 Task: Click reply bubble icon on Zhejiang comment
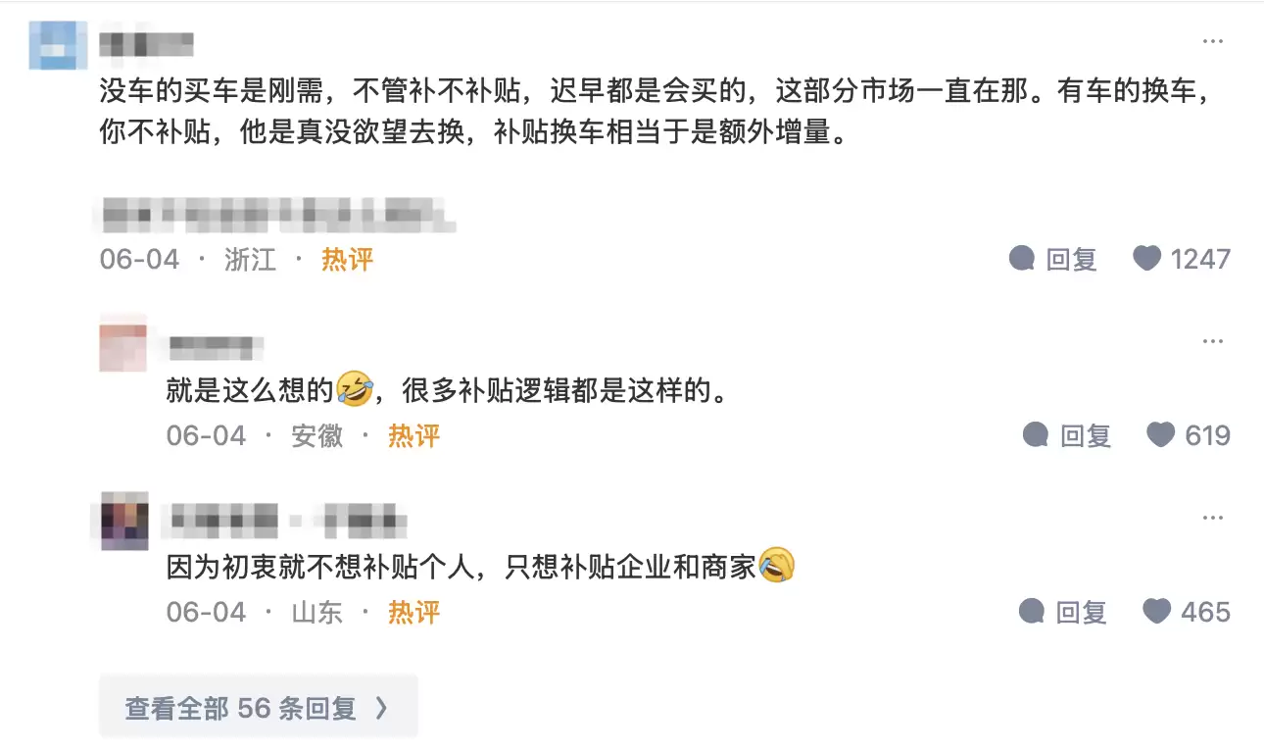1022,259
